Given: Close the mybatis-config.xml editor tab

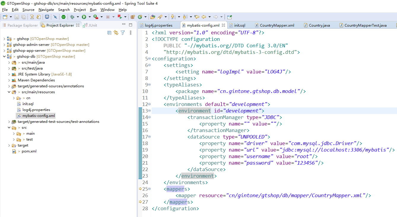Looking at the screenshot, I should coord(223,25).
